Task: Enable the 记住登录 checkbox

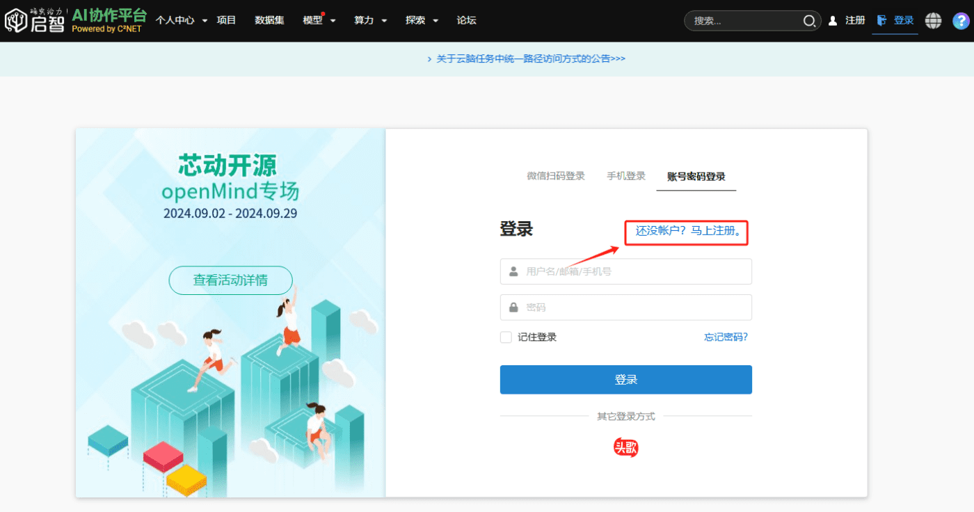Action: [505, 337]
